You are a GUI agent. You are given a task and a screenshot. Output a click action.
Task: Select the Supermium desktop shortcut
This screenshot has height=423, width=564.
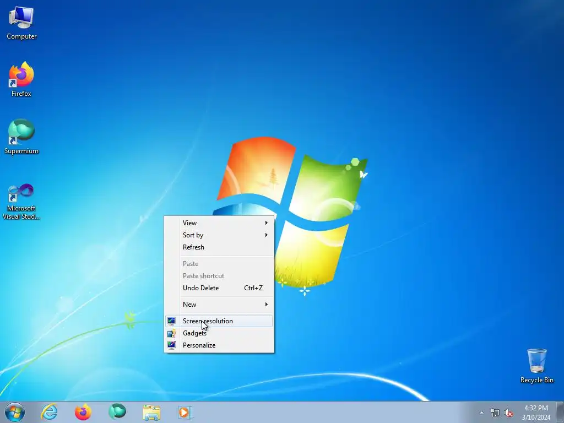[21, 137]
